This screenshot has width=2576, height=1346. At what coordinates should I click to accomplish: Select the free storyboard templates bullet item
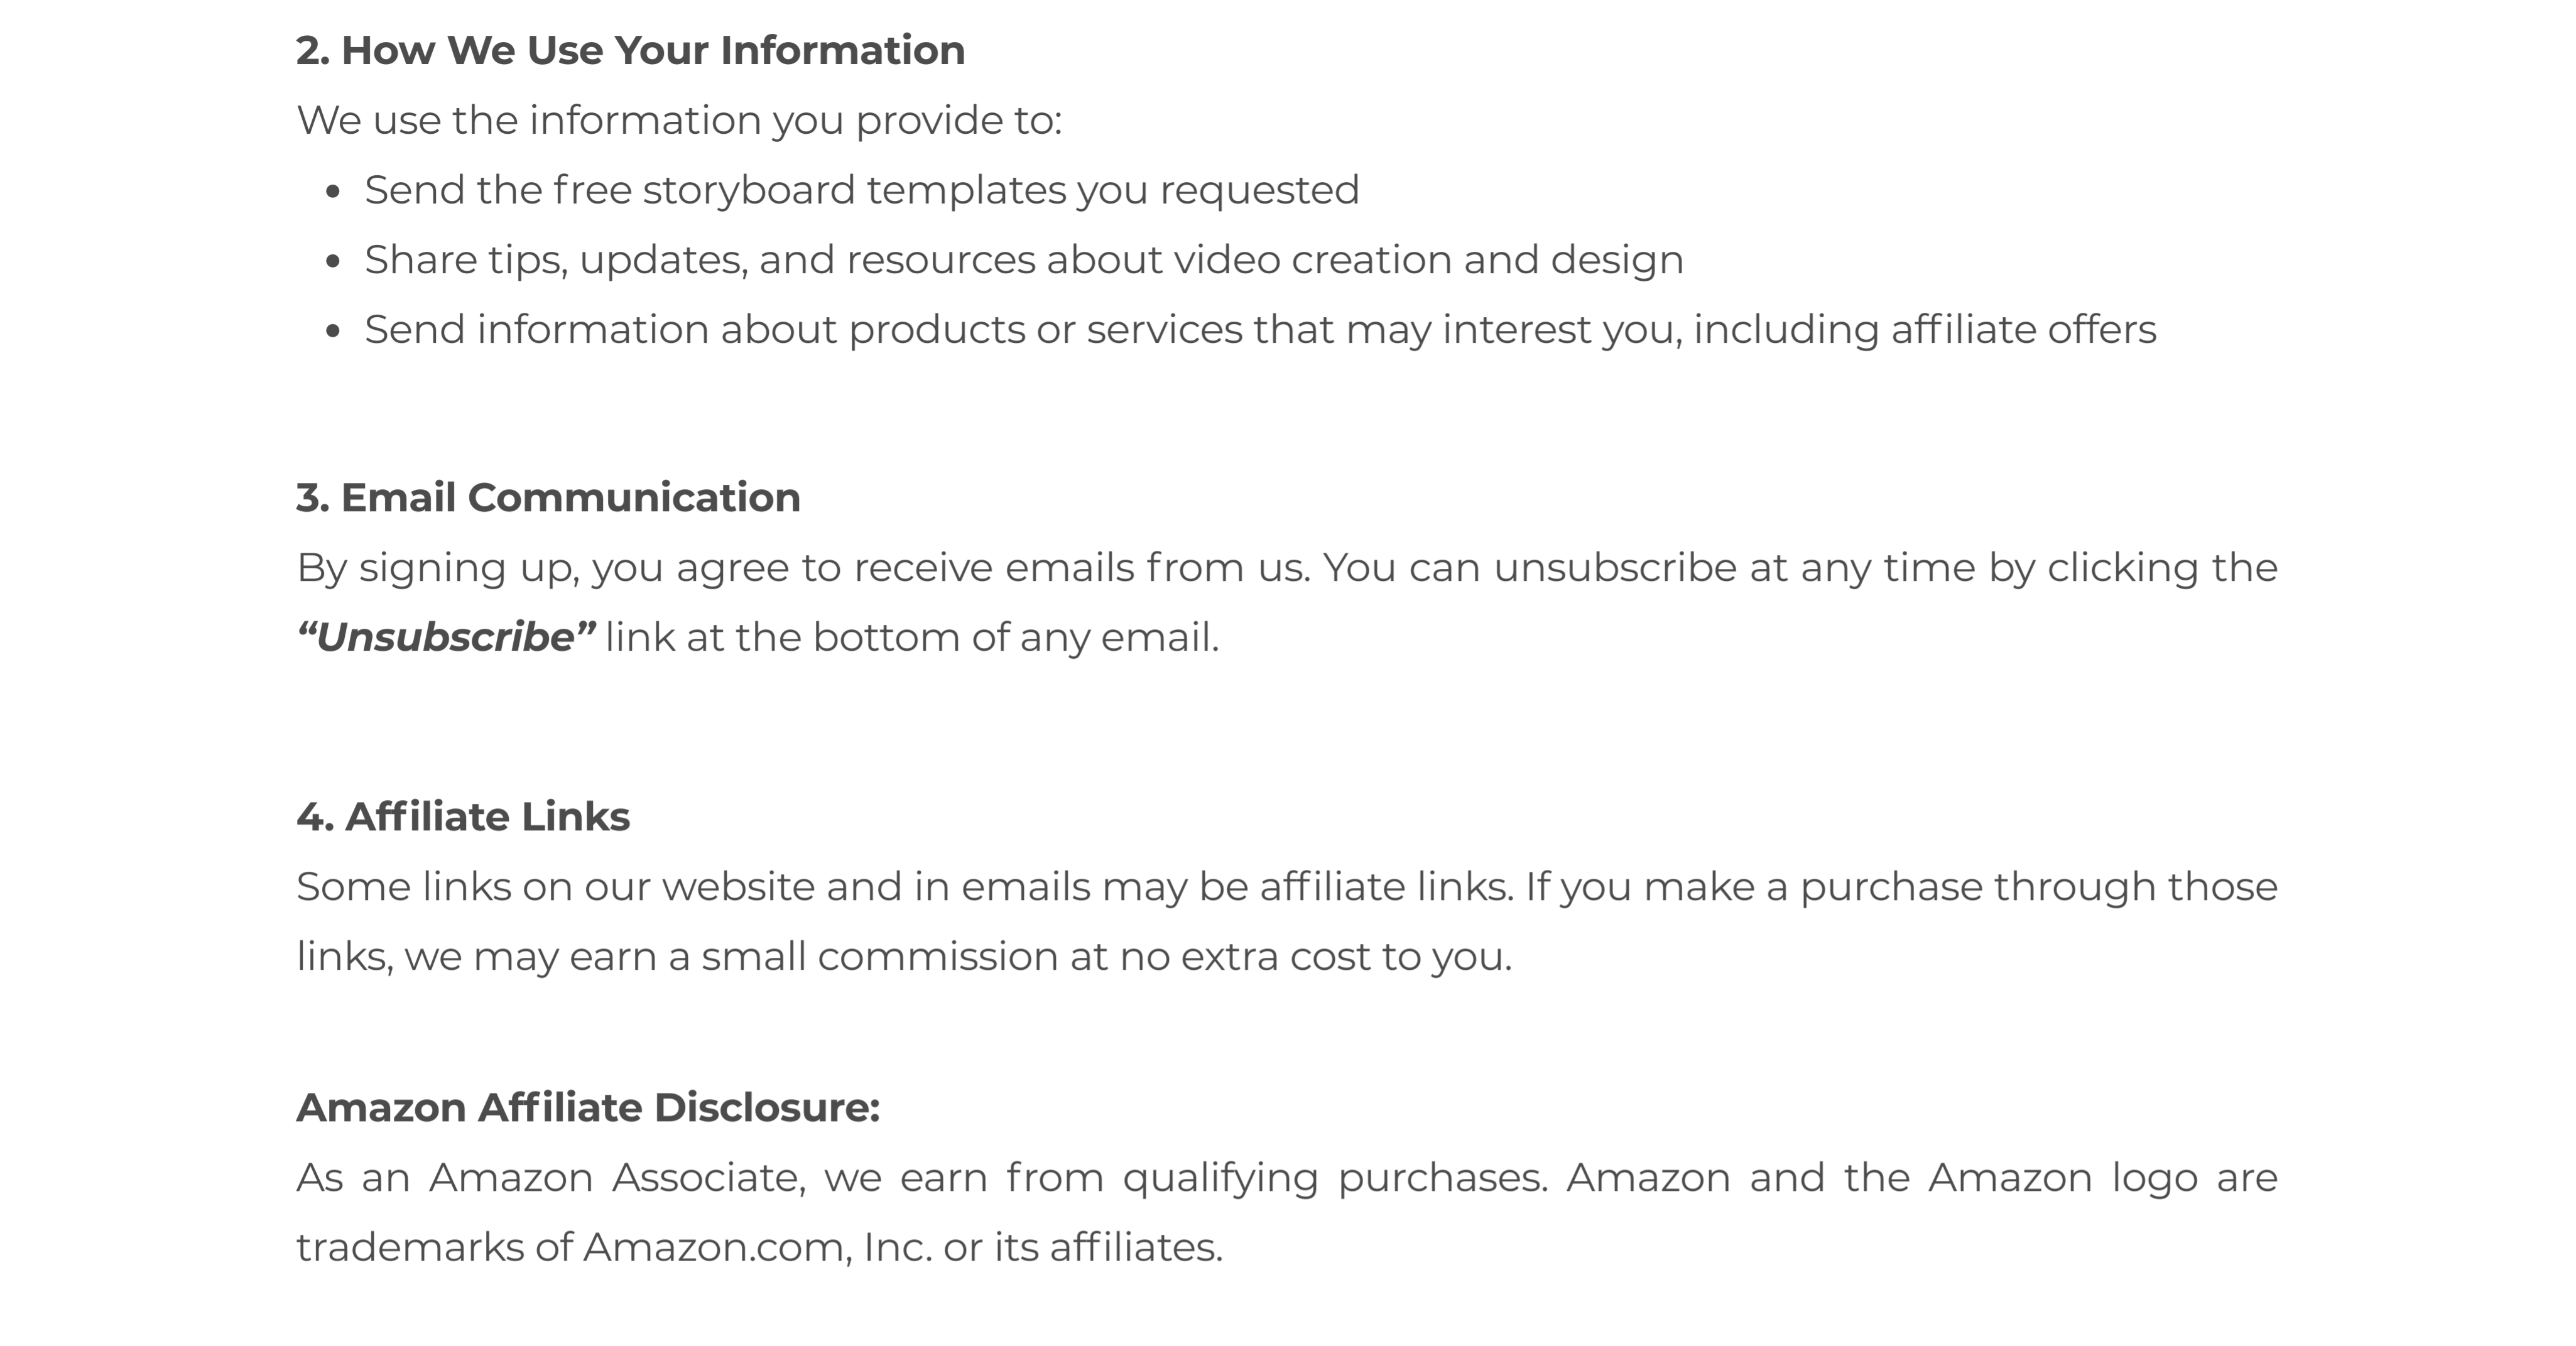tap(861, 190)
